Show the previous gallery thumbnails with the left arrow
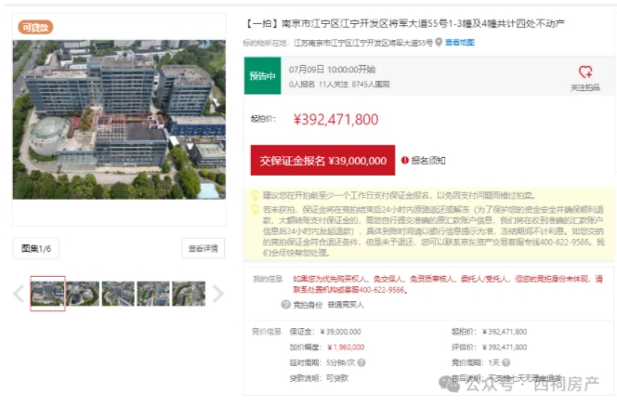 point(18,295)
